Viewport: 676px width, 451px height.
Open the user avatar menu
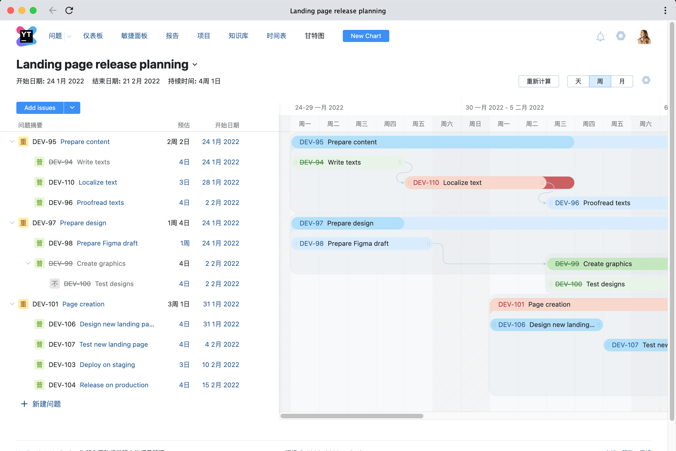644,37
